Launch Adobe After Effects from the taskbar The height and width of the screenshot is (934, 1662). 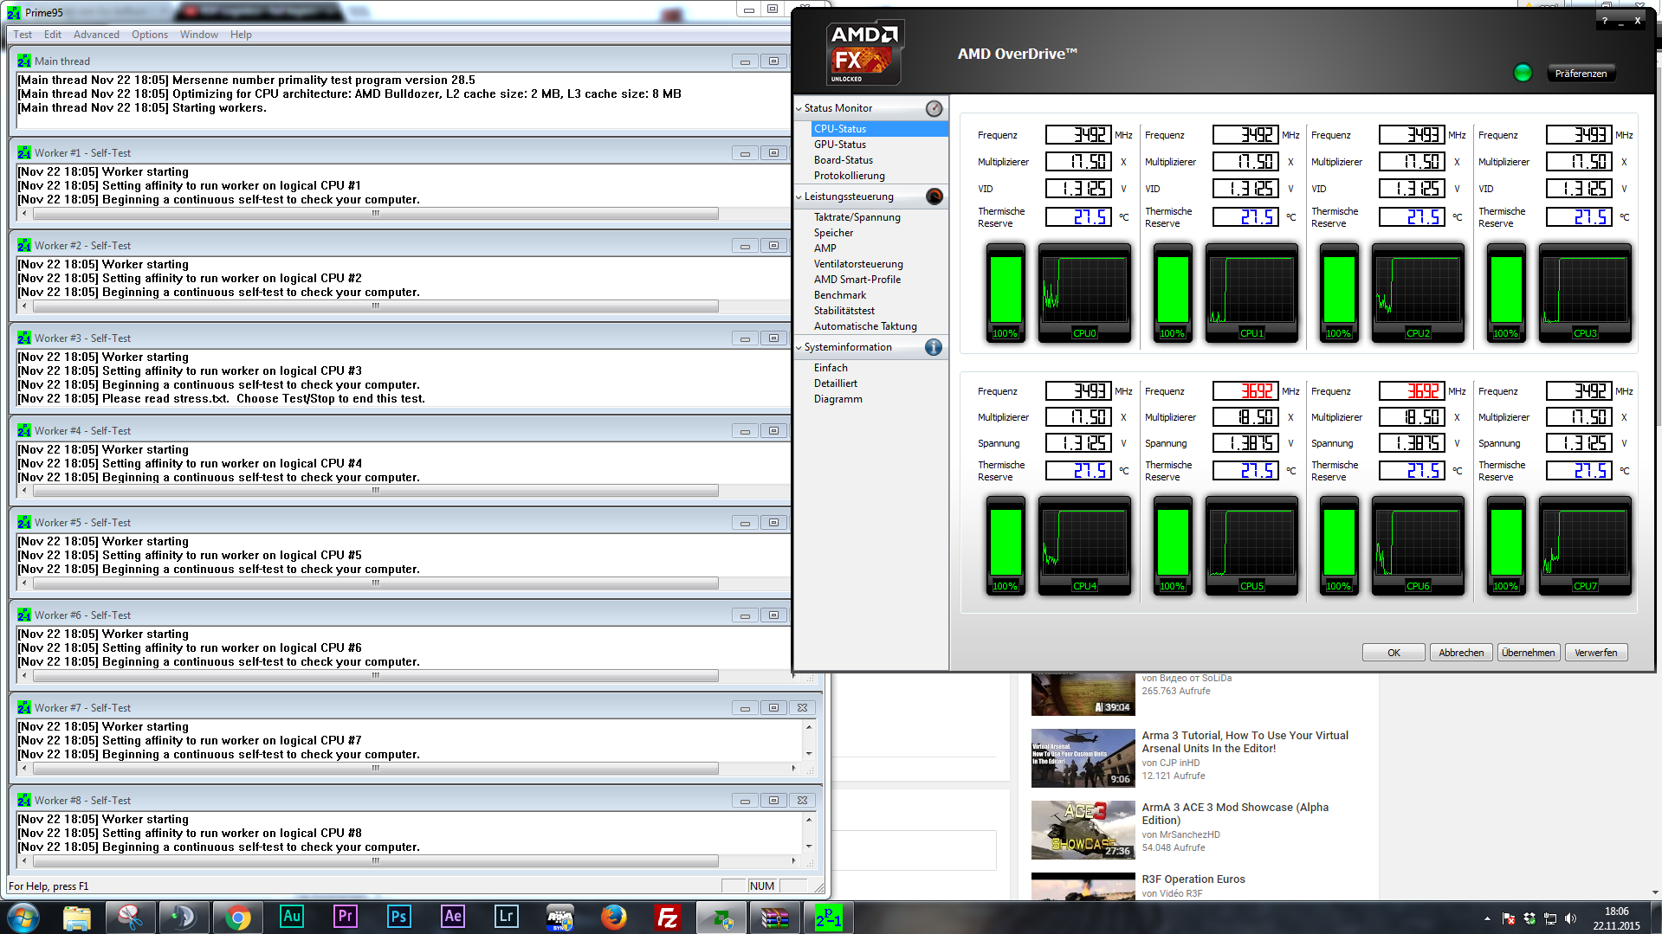(x=453, y=917)
